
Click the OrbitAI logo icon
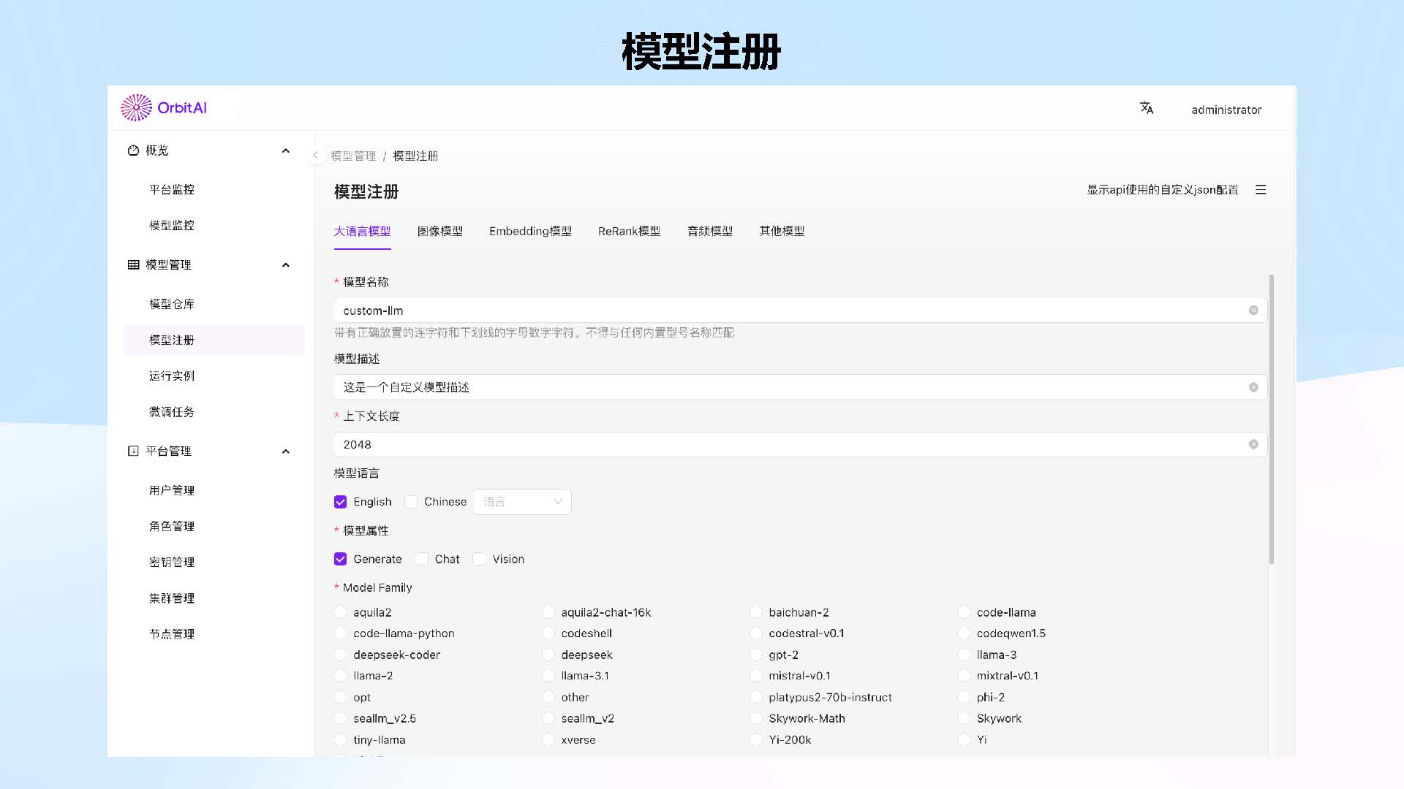136,107
